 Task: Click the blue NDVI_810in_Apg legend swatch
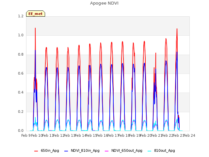66,151
